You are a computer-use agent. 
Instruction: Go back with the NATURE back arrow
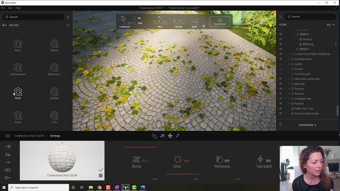pos(5,25)
